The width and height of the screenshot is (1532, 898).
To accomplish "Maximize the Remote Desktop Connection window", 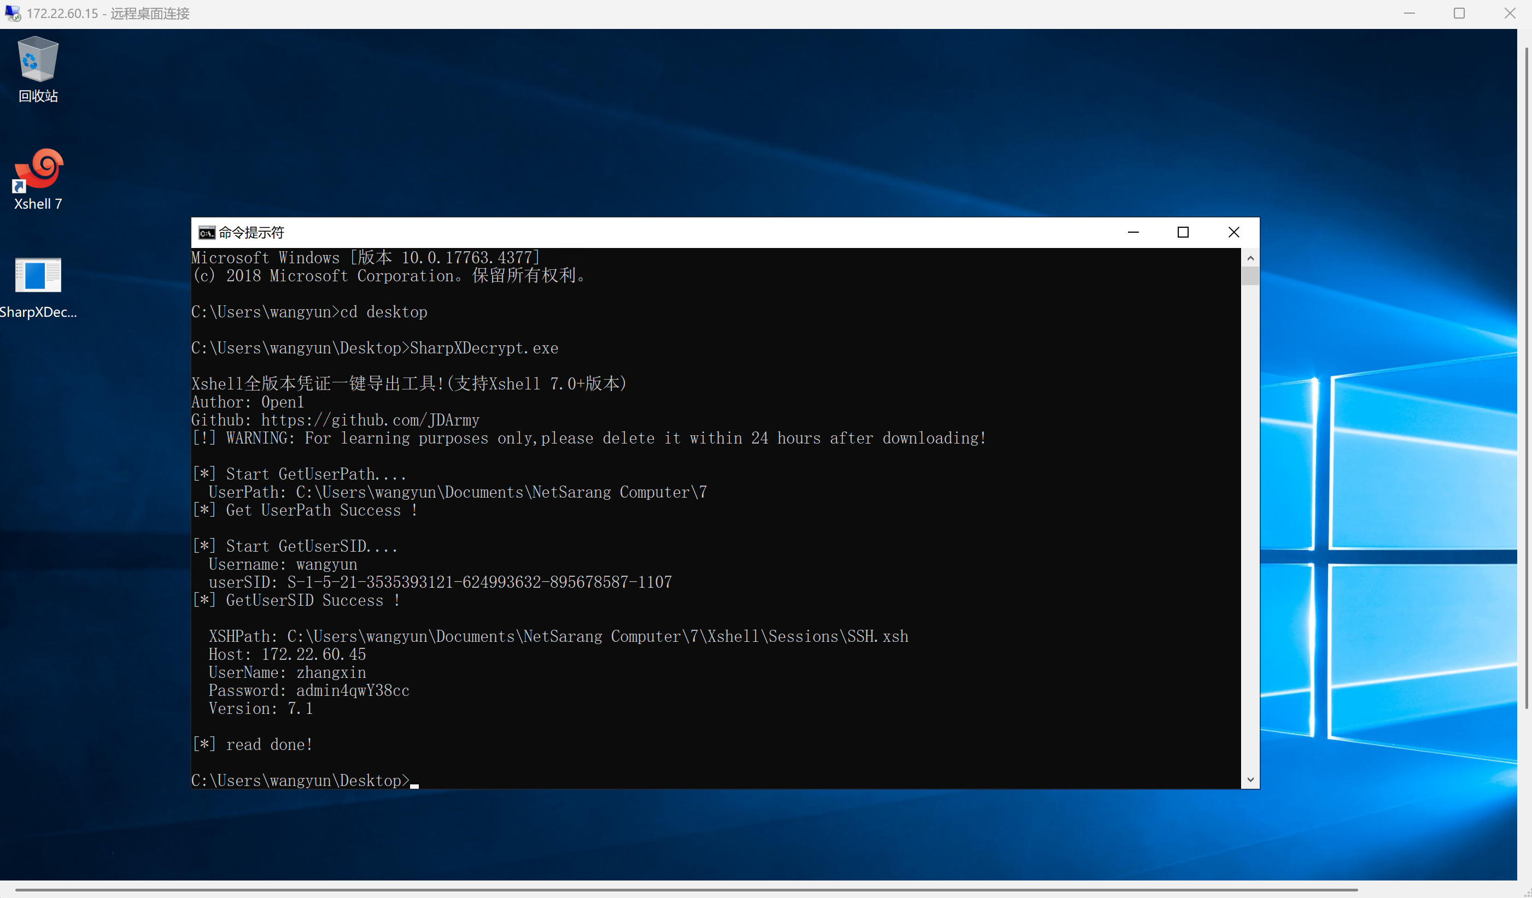I will click(1459, 13).
